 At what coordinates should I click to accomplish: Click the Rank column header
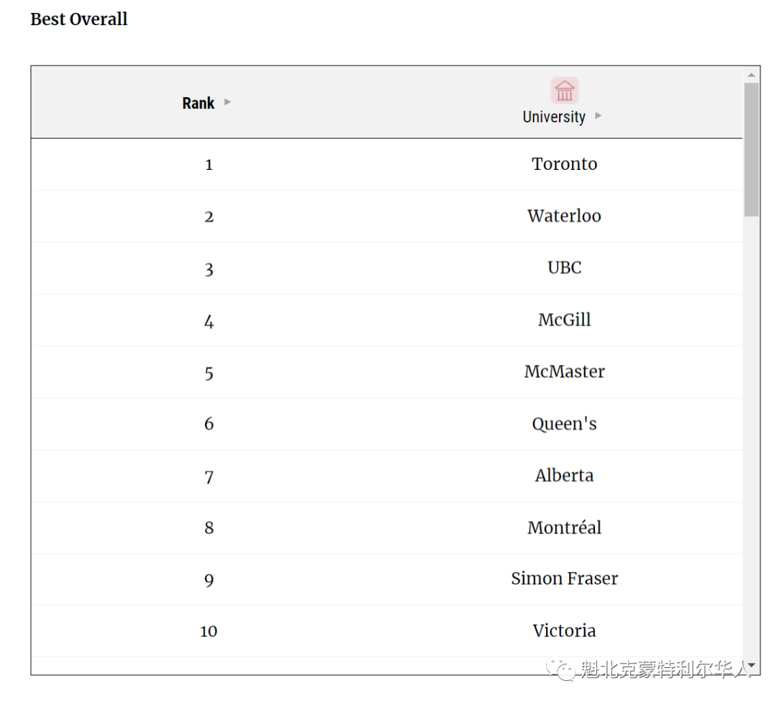[199, 103]
